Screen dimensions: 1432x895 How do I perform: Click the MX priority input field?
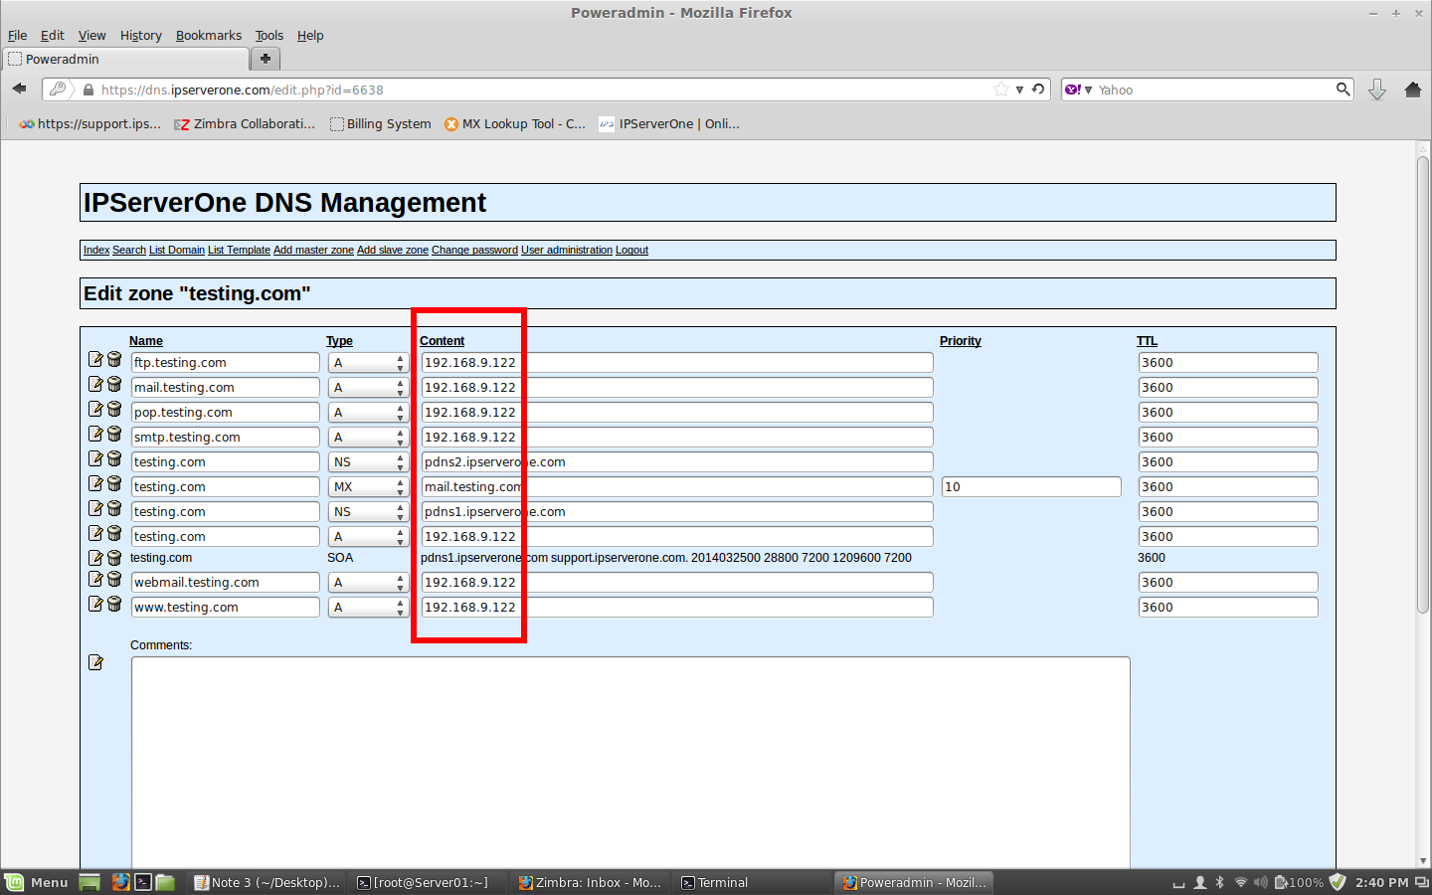(1031, 487)
